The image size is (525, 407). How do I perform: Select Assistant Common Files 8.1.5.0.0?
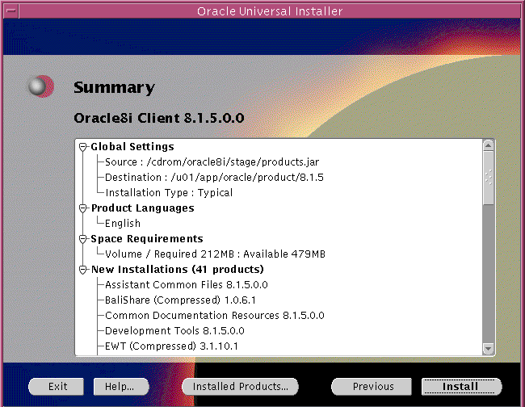coord(186,285)
